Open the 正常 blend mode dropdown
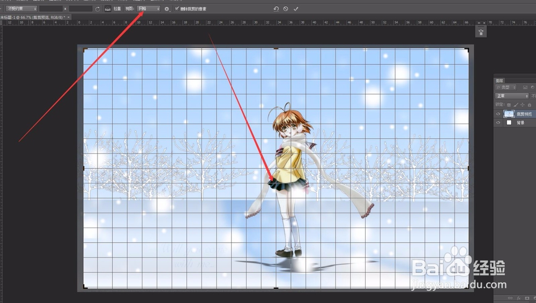The width and height of the screenshot is (536, 303). 512,96
